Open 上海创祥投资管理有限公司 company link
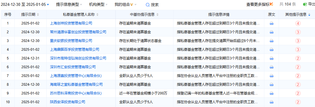 pos(71,23)
